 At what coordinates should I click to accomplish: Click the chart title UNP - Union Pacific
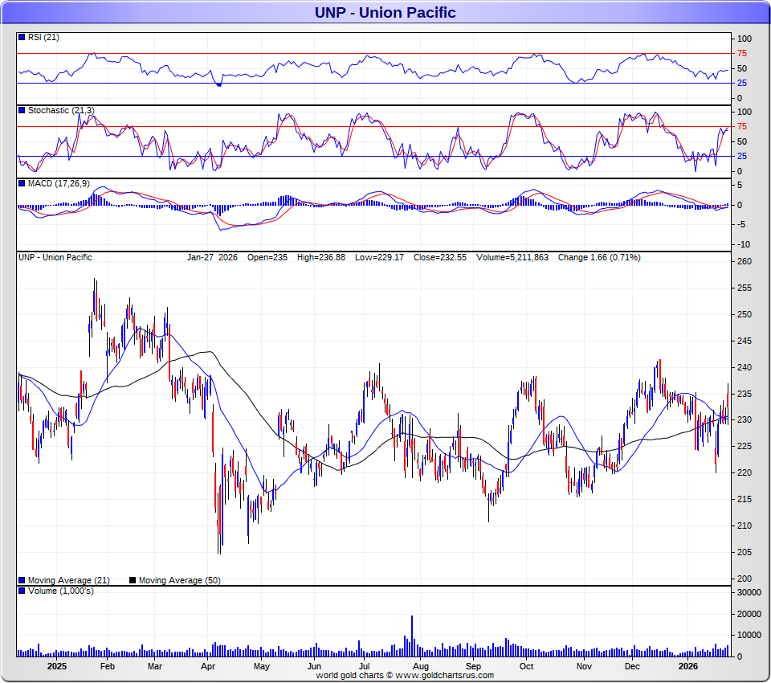coord(385,12)
